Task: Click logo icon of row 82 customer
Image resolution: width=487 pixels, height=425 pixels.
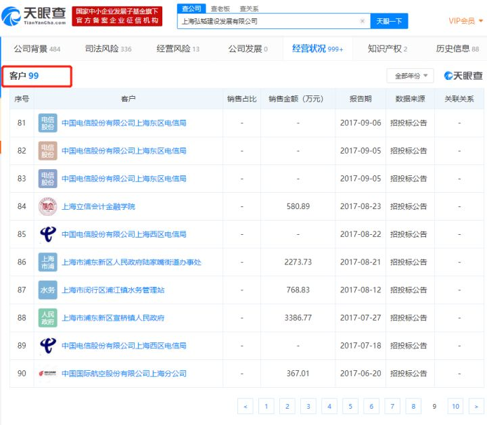Action: (47, 151)
